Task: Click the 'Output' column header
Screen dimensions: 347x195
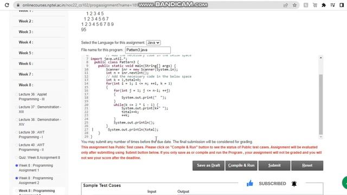Action: 183,191
